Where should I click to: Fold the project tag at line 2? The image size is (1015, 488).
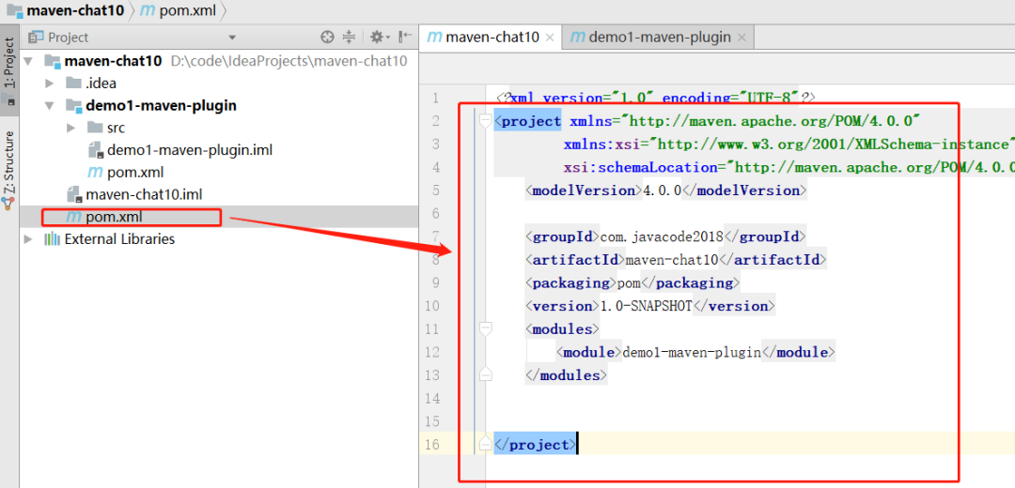(x=485, y=120)
